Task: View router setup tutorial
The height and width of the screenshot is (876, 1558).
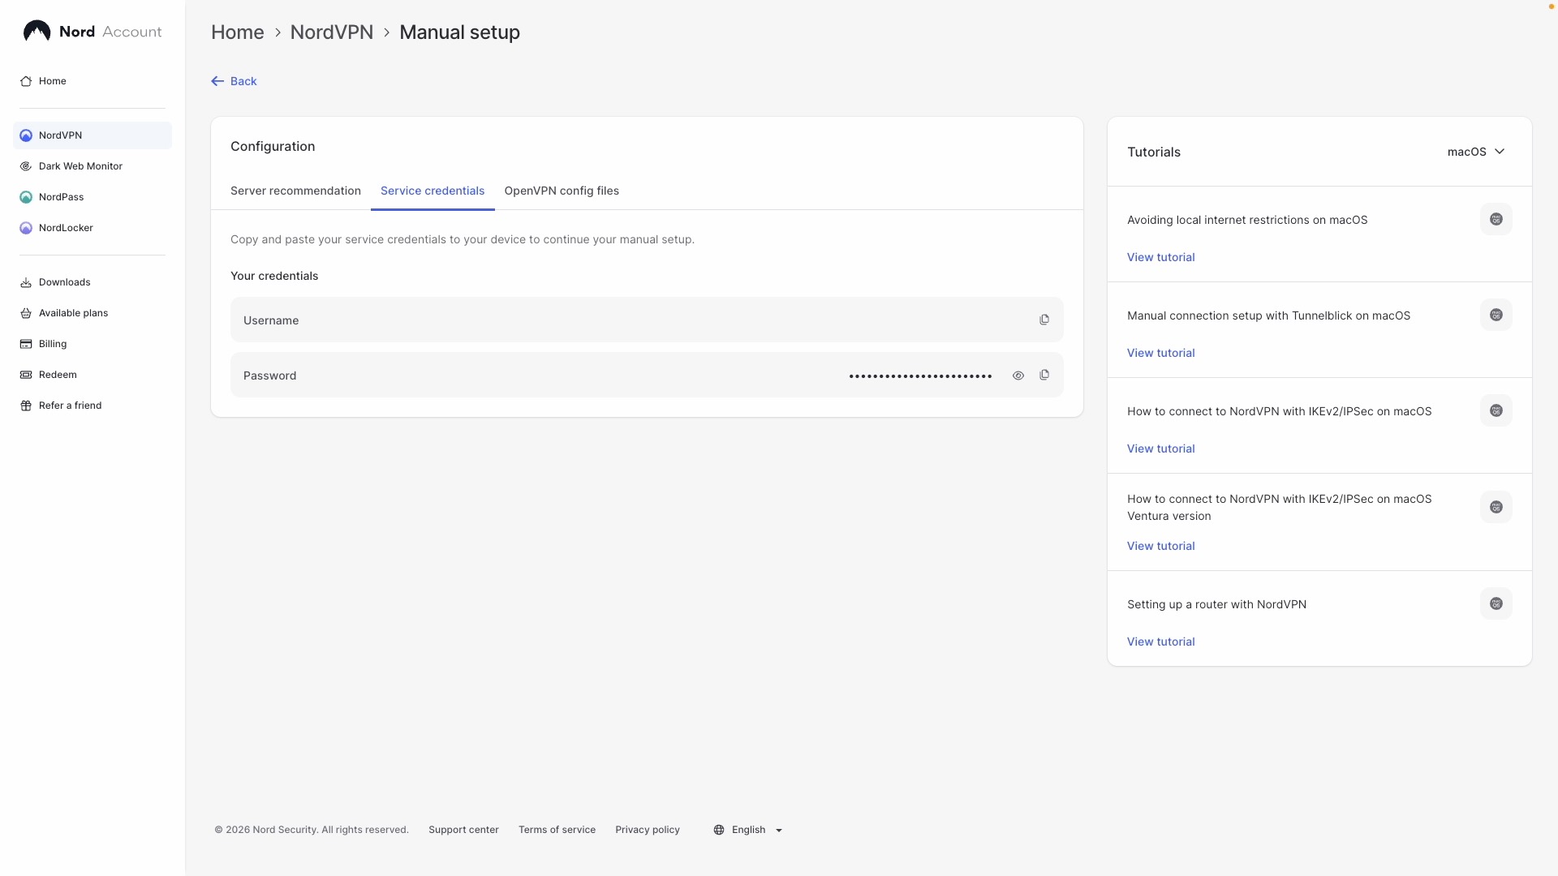Action: (x=1160, y=642)
